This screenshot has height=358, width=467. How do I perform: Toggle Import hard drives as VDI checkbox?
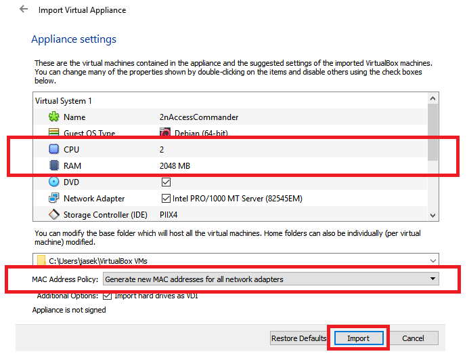pos(107,296)
